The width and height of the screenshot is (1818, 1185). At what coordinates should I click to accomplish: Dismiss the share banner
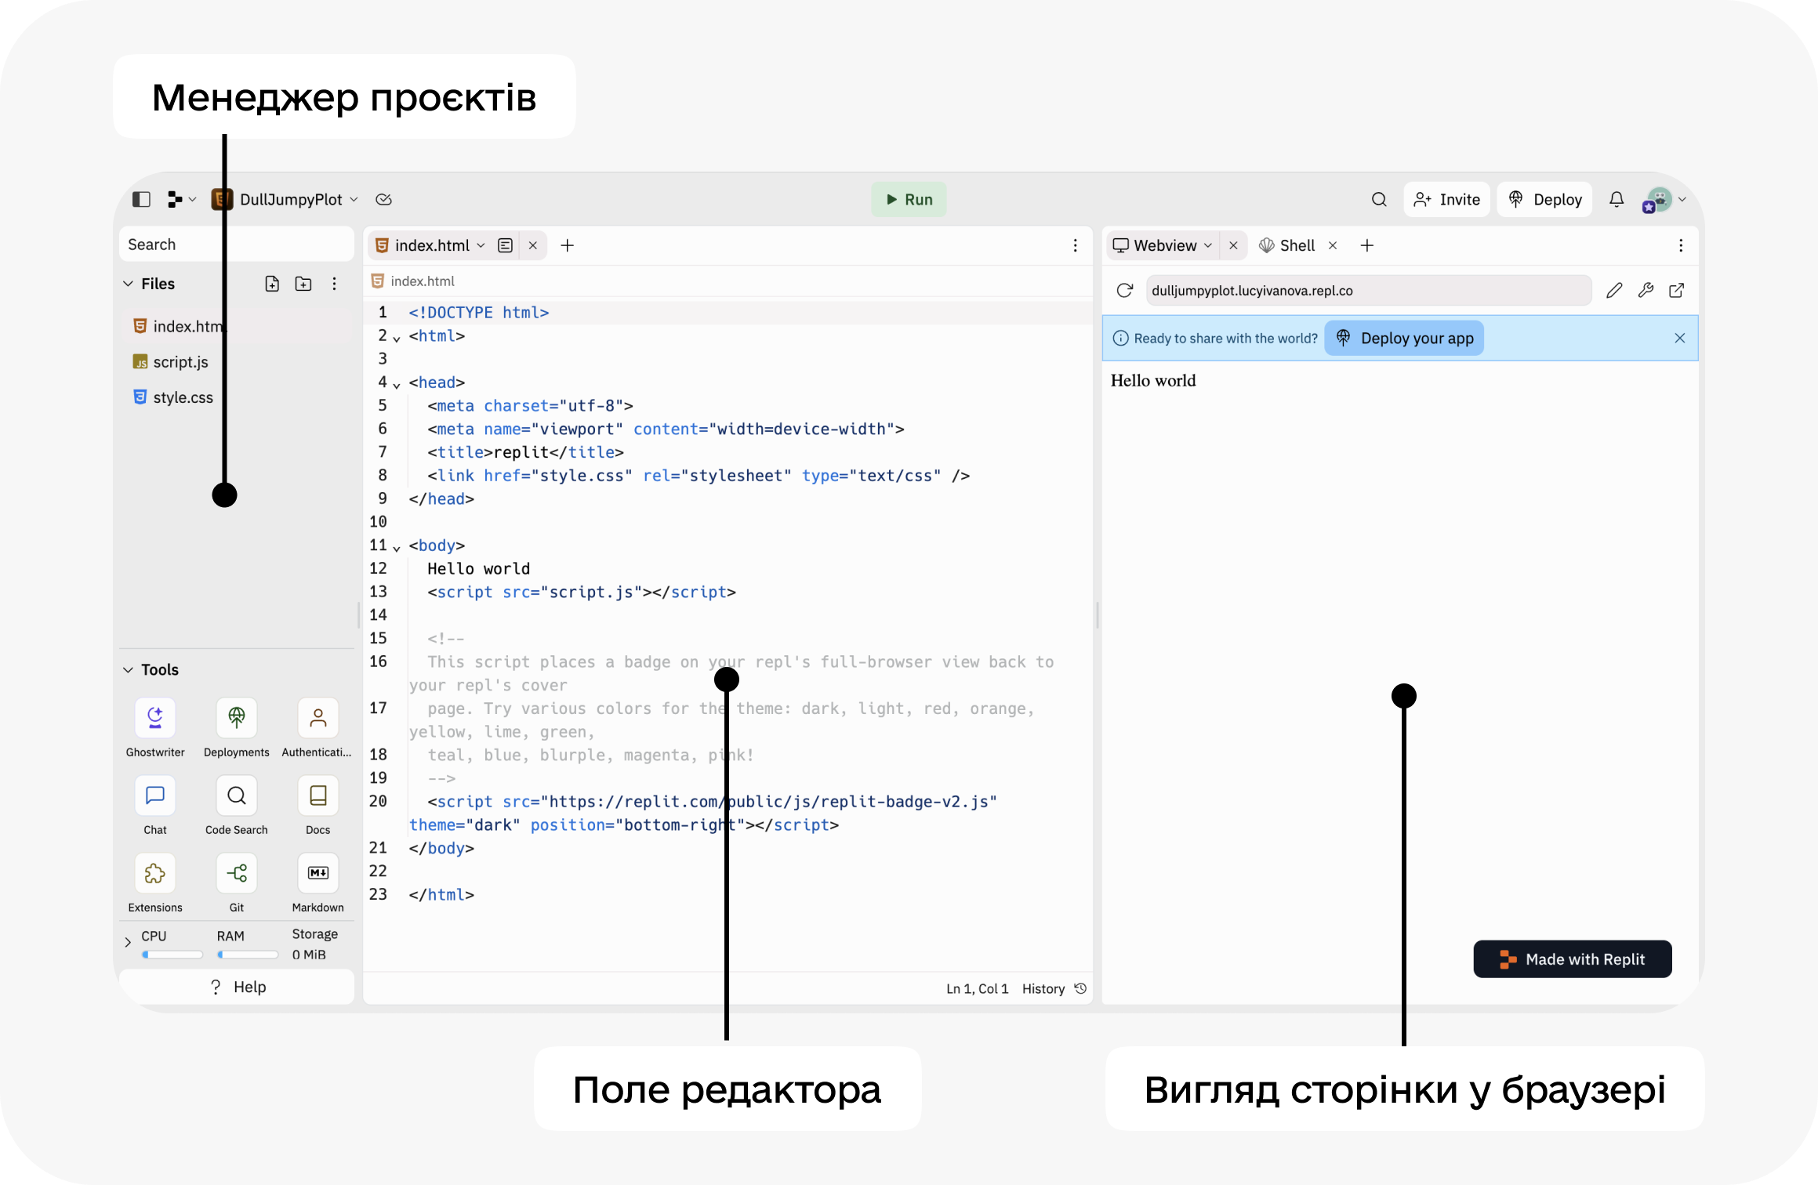(x=1680, y=339)
